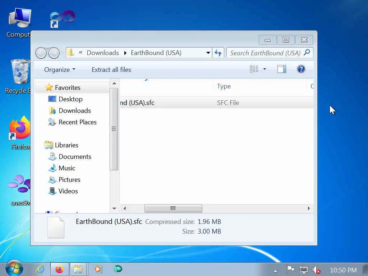This screenshot has height=276, width=368.
Task: Click the horizontal scrollbar right arrow
Action: pyautogui.click(x=309, y=208)
